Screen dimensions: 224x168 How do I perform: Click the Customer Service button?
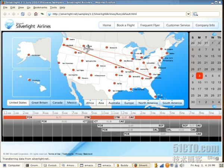point(178,25)
